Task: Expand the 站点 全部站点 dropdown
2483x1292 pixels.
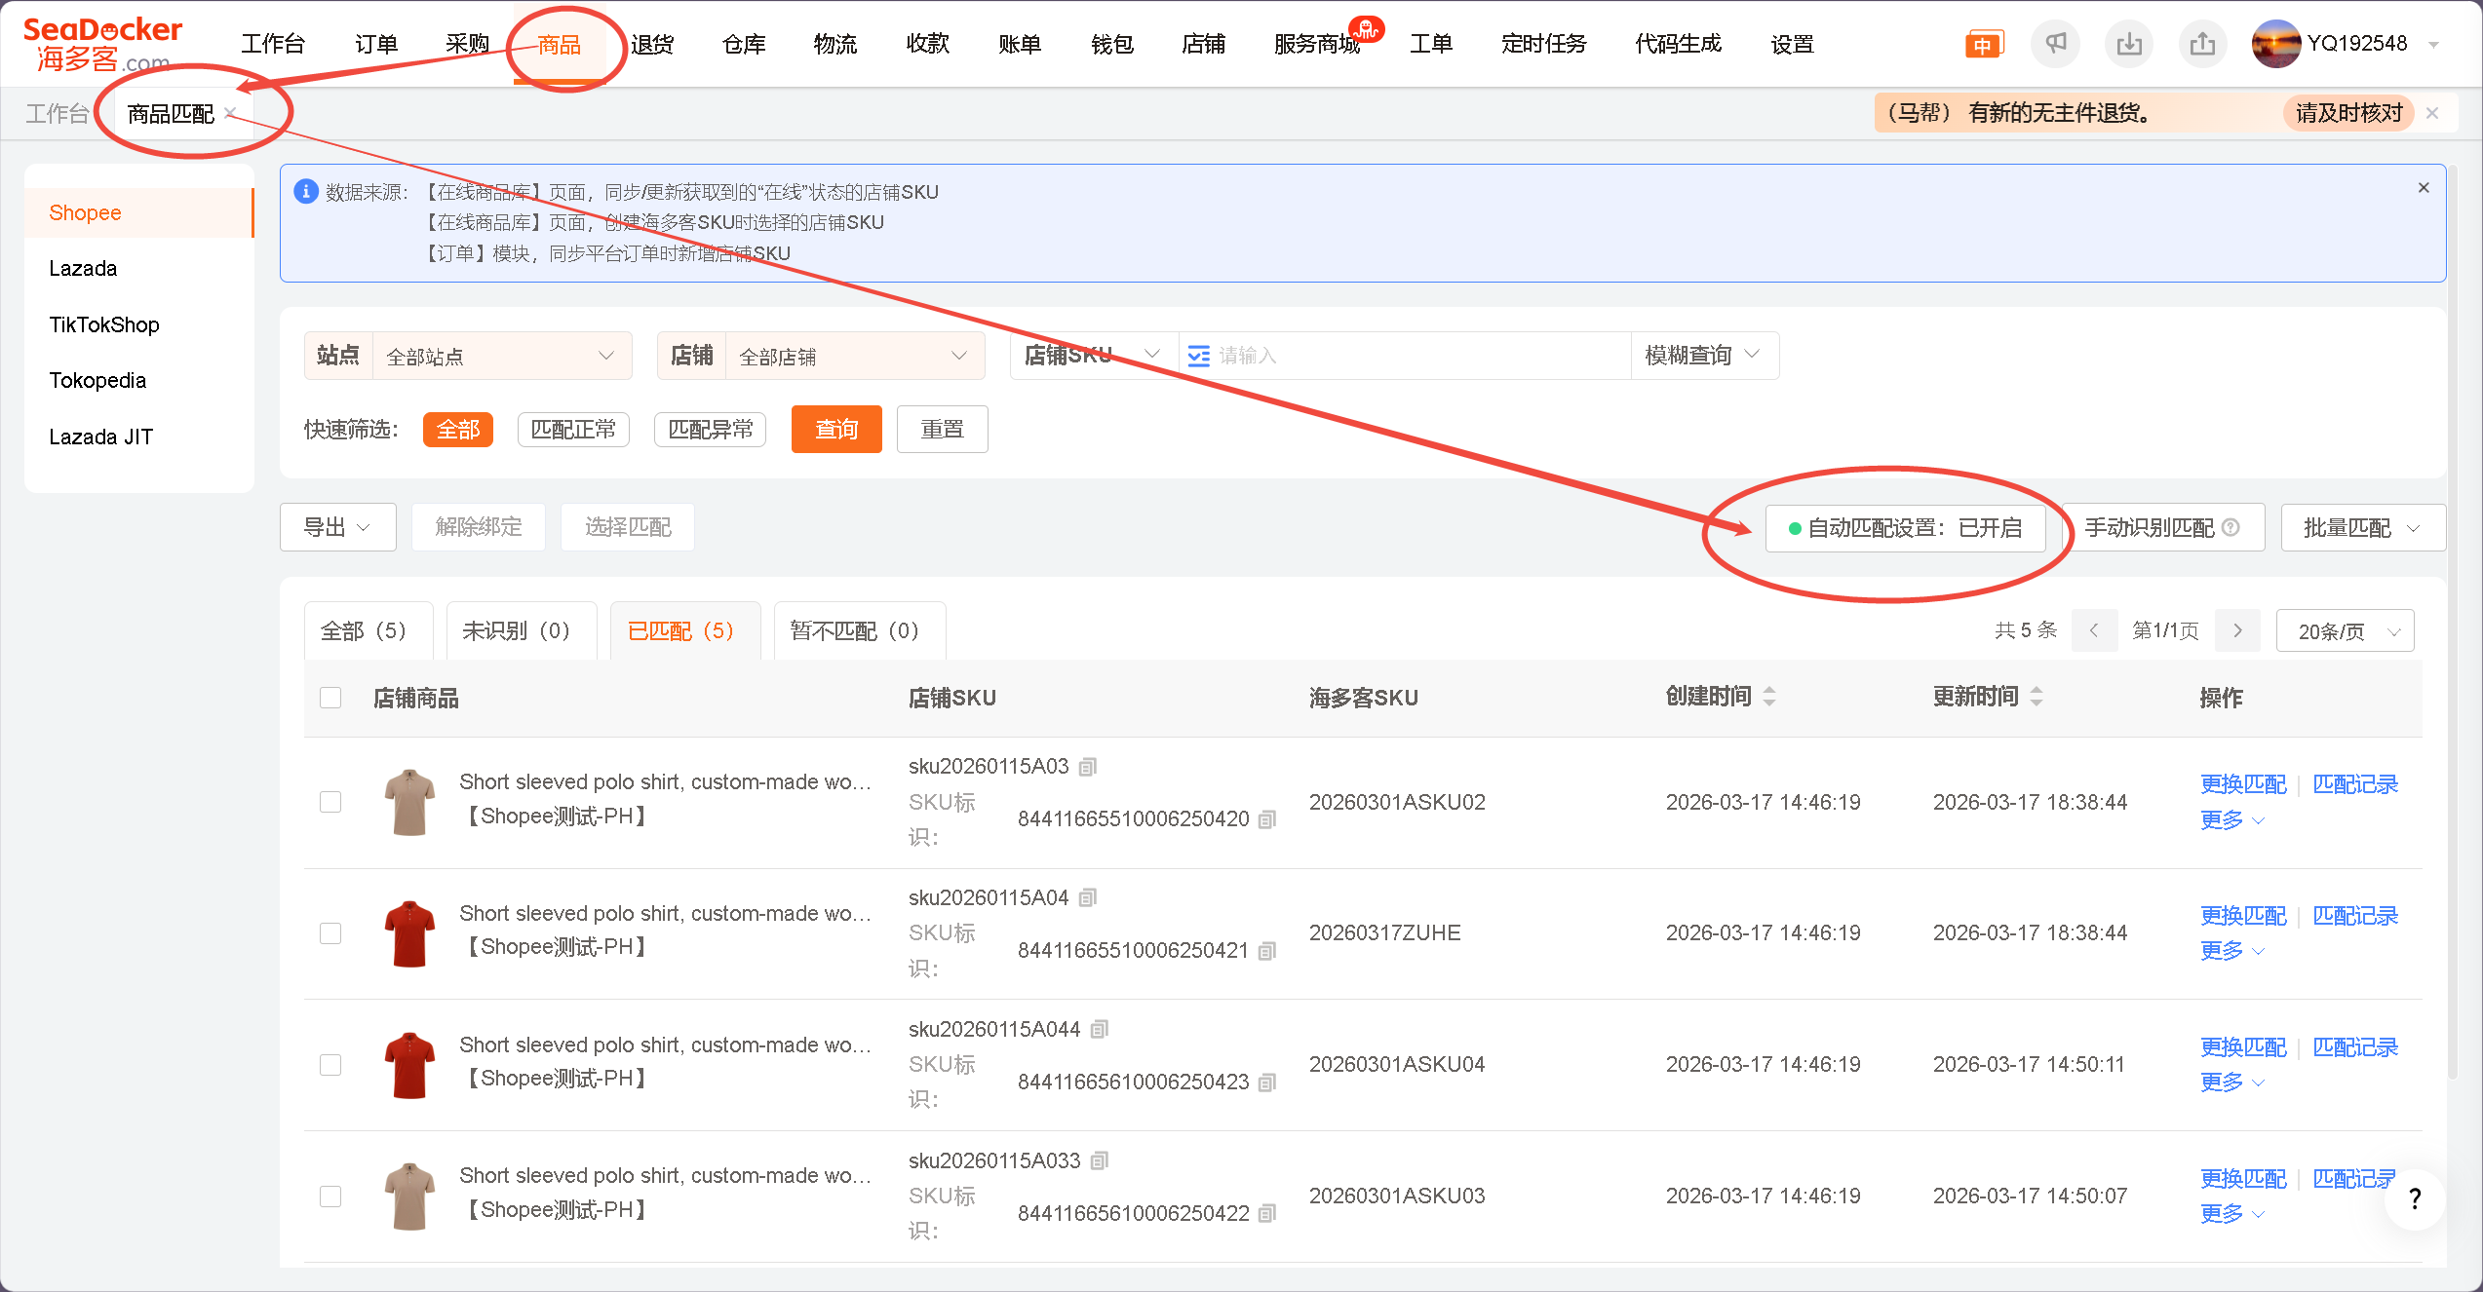Action: [501, 356]
